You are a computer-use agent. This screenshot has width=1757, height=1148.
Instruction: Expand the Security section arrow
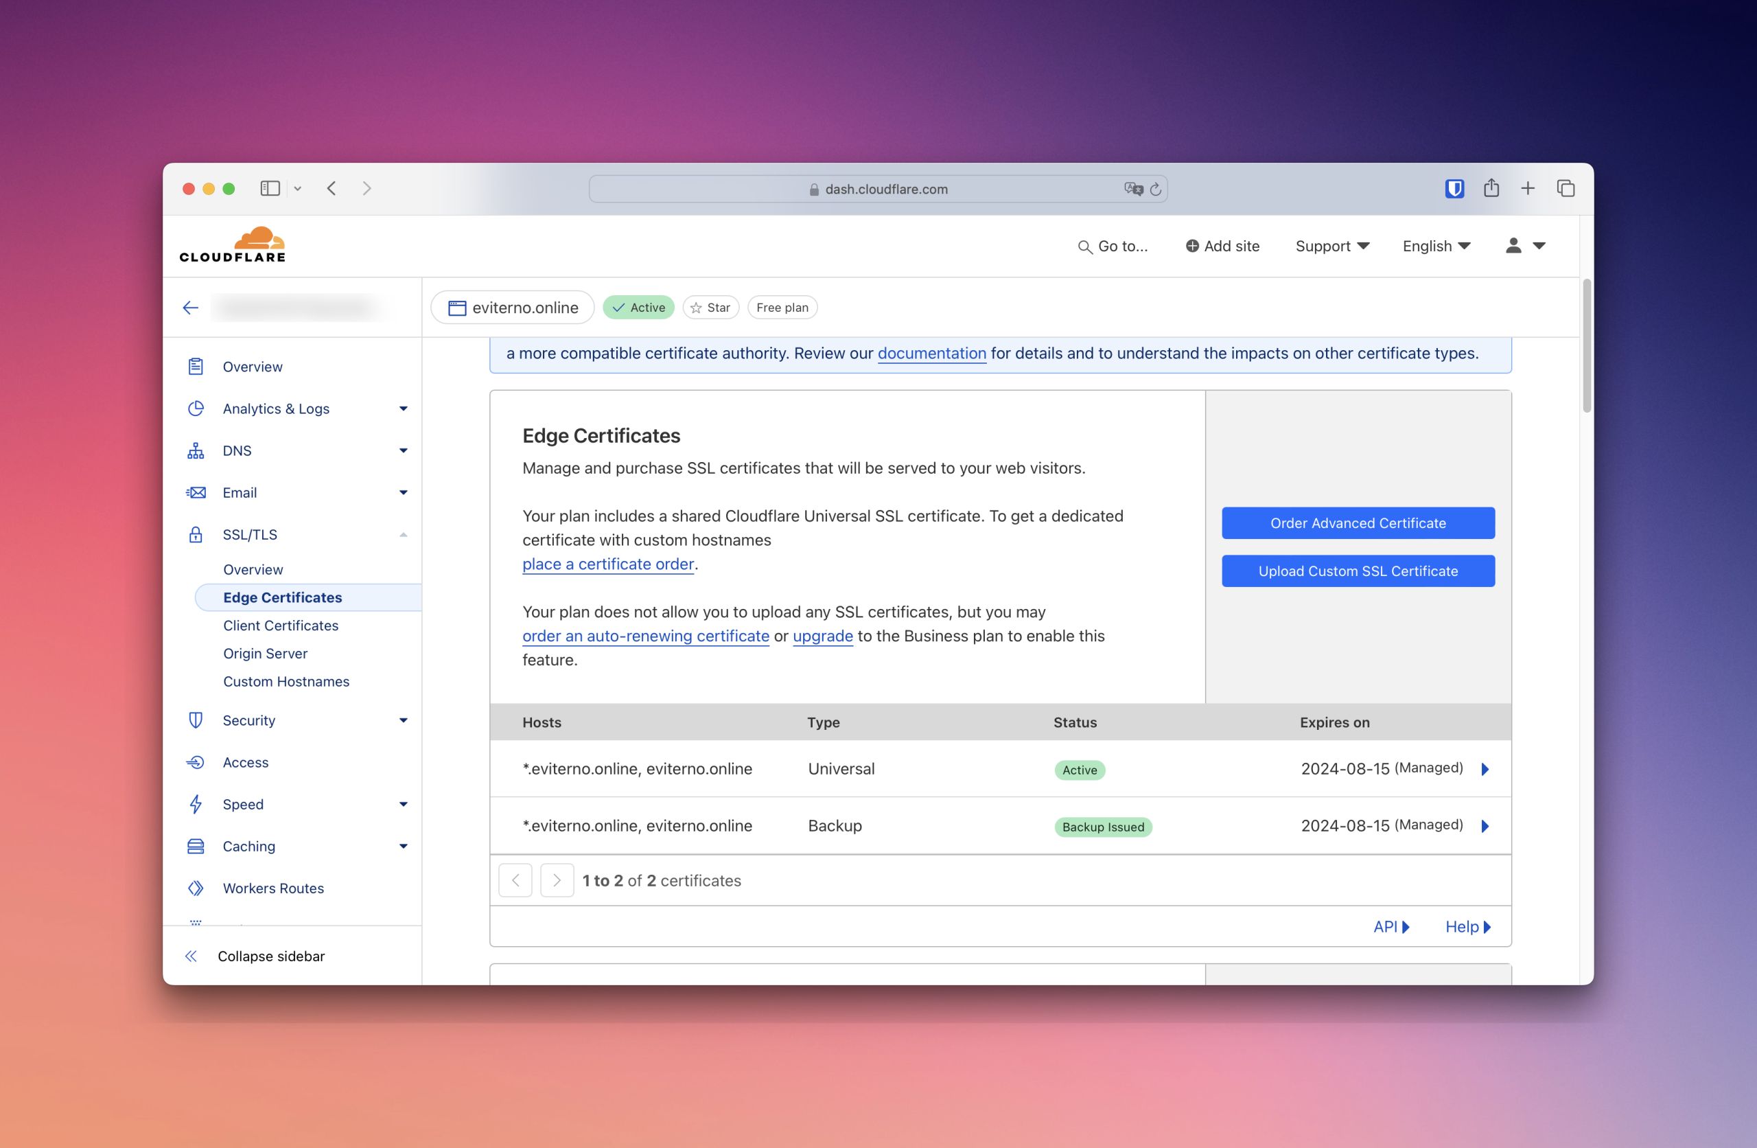pyautogui.click(x=403, y=720)
